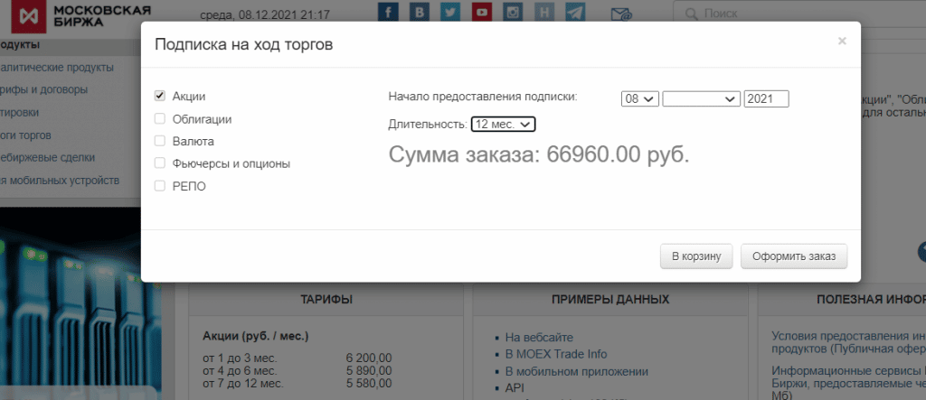Viewport: 926px width, 400px height.
Task: Click the 'от 1 до 3 мес.' tariff row
Action: [297, 358]
